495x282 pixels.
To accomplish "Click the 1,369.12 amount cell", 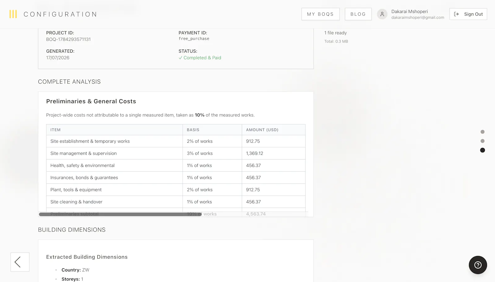I will pyautogui.click(x=273, y=153).
